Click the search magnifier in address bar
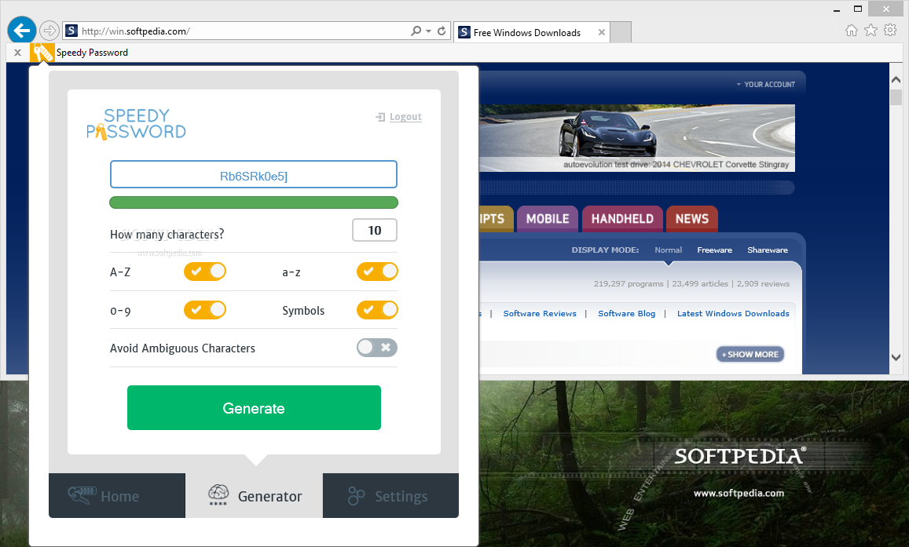909x547 pixels. click(416, 31)
